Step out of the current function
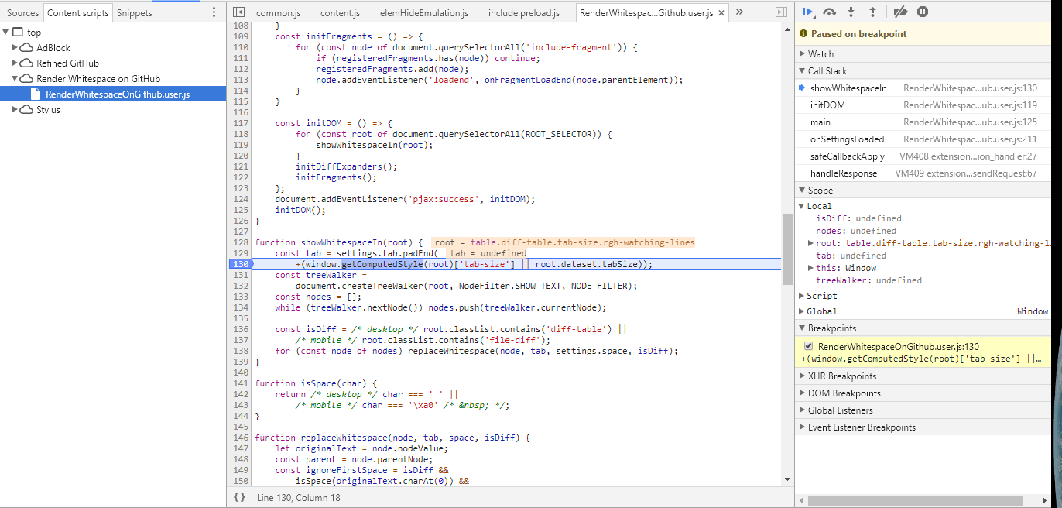Image resolution: width=1062 pixels, height=508 pixels. (872, 12)
